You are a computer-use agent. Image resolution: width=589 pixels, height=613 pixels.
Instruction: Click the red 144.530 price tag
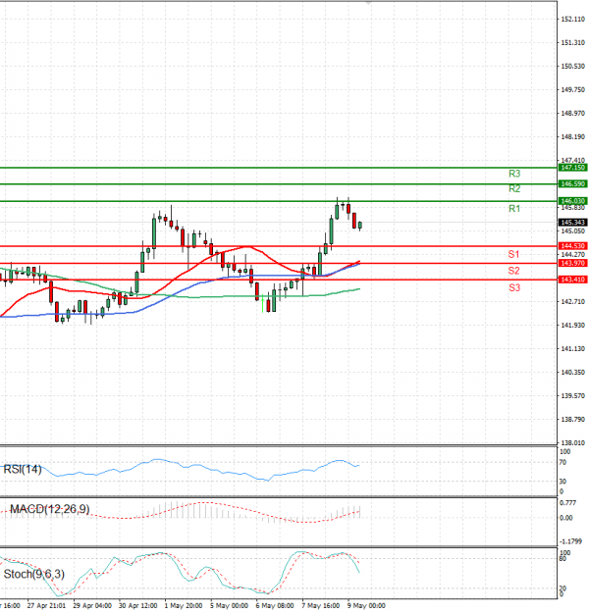tap(572, 245)
